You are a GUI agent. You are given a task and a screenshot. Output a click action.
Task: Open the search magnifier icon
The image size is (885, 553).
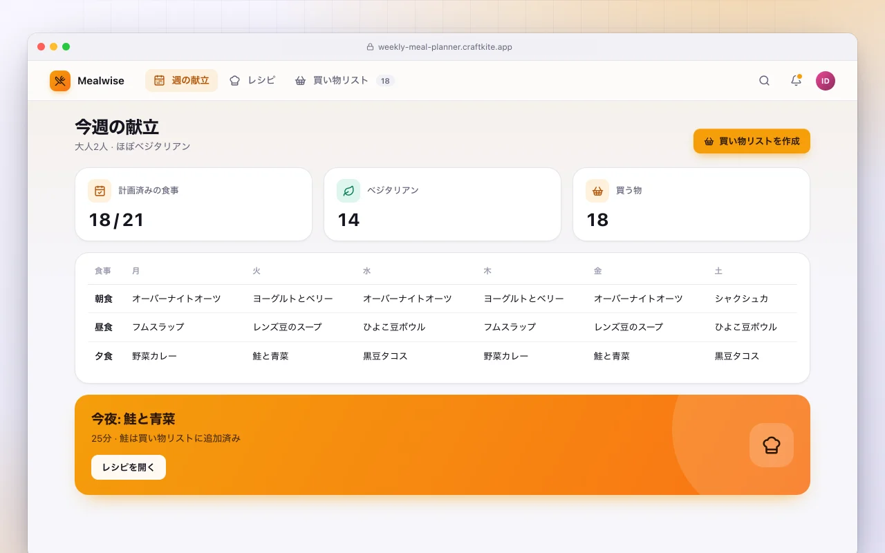pyautogui.click(x=764, y=81)
